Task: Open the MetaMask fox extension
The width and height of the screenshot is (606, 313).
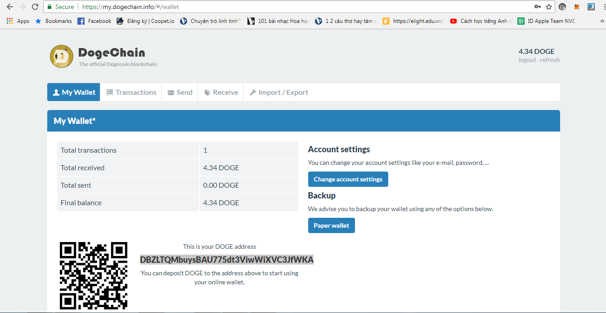Action: click(577, 7)
